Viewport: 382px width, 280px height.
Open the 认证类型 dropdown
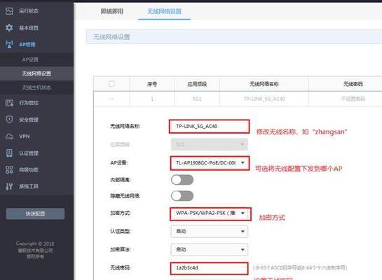210,231
